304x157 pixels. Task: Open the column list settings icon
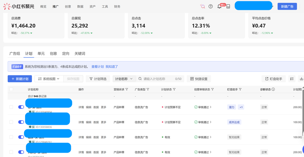point(292,79)
